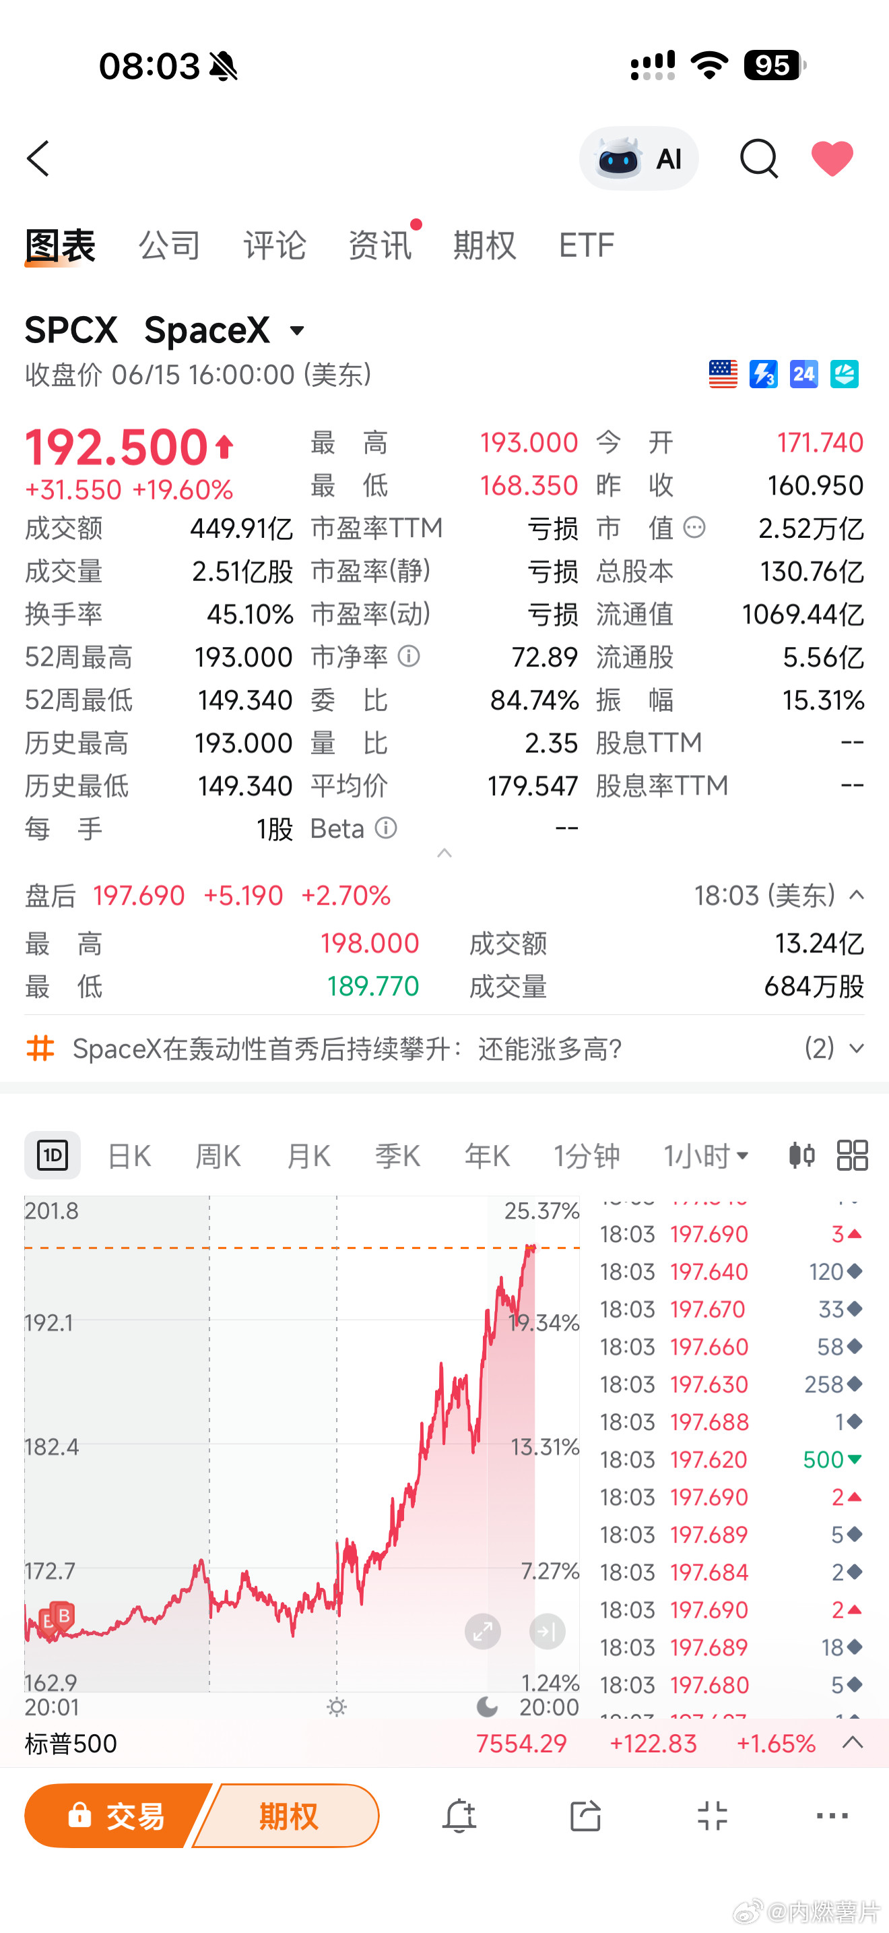Switch to the 期权 tab

[485, 245]
